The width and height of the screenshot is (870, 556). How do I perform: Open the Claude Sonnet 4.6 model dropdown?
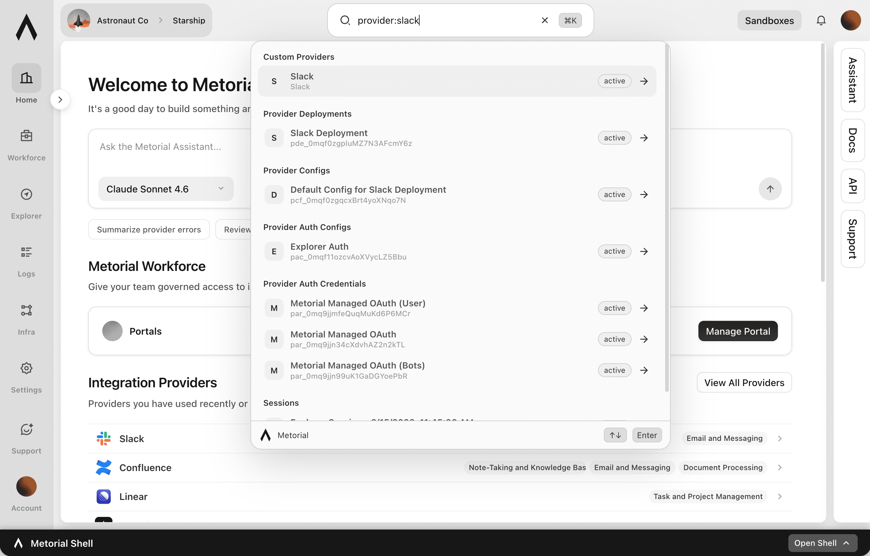click(166, 189)
